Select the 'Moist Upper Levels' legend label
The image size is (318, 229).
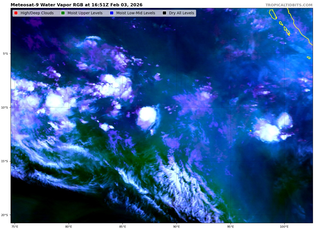(85, 13)
